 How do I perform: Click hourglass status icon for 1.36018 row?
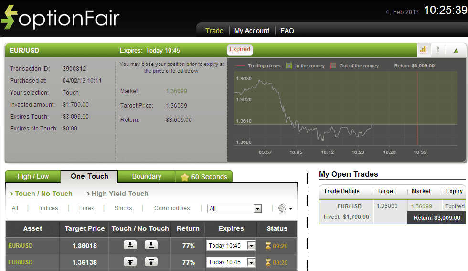coord(268,246)
